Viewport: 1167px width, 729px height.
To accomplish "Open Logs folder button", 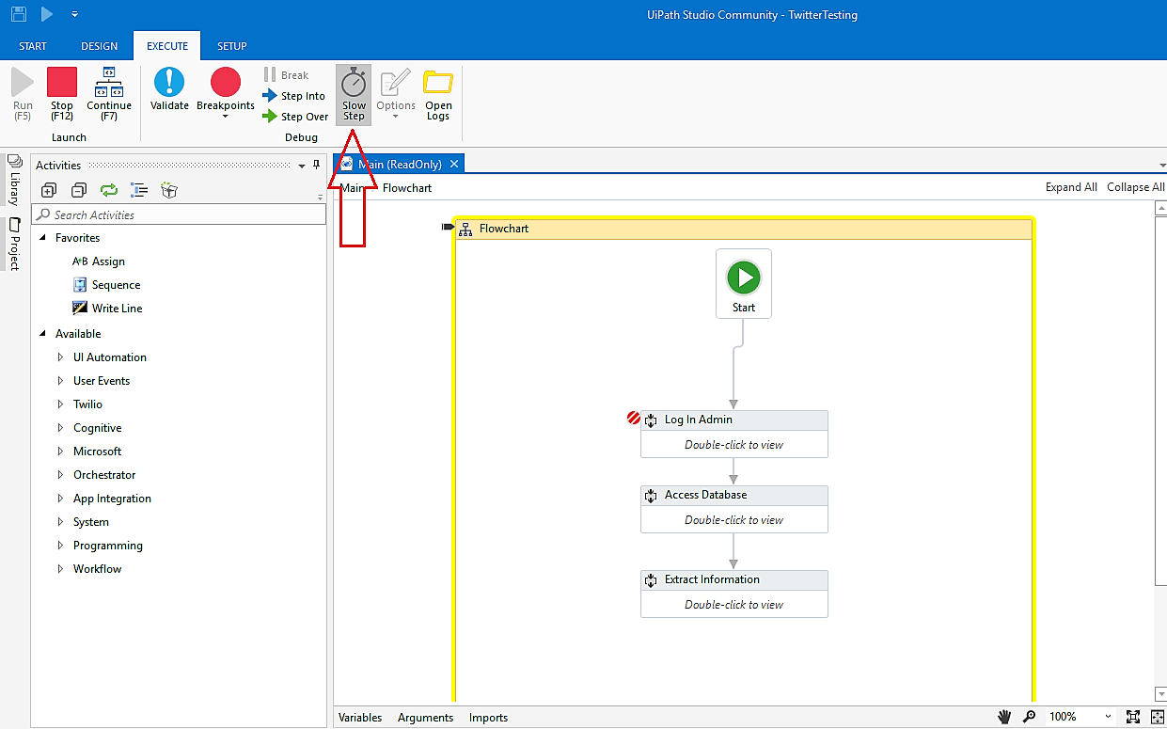I will 438,94.
